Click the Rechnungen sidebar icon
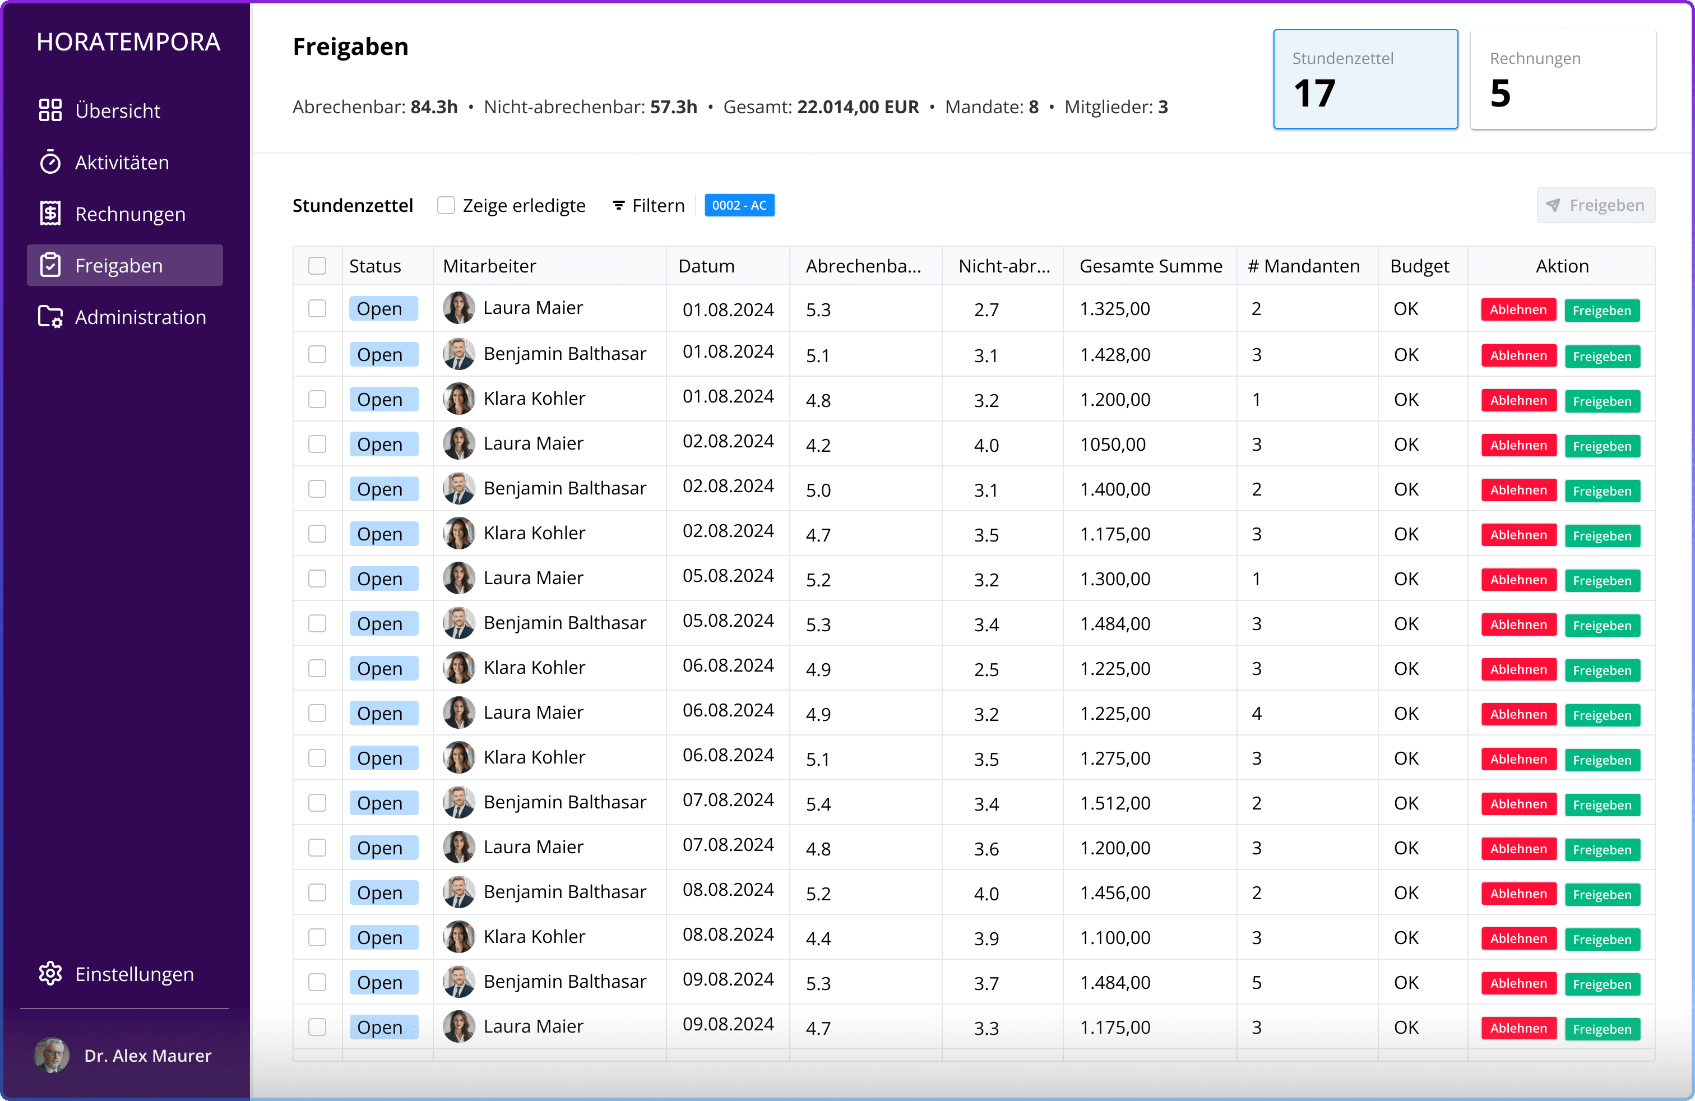Image resolution: width=1695 pixels, height=1101 pixels. (50, 212)
